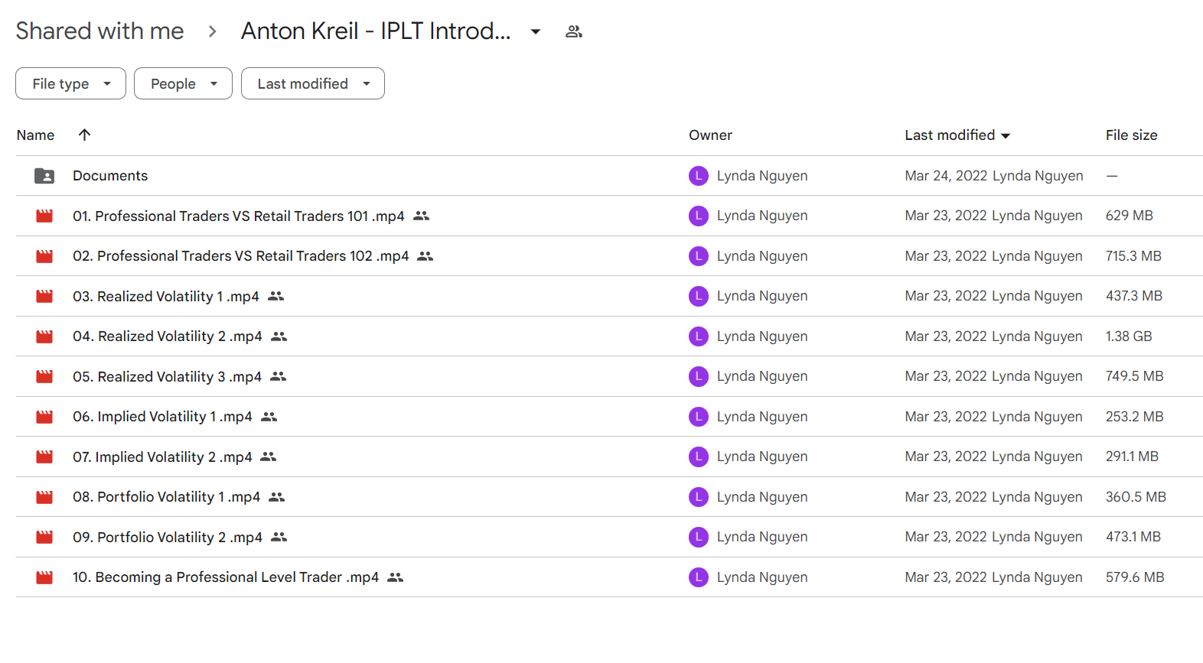Click the 749.5 MB file size value
Image resolution: width=1203 pixels, height=663 pixels.
1134,376
